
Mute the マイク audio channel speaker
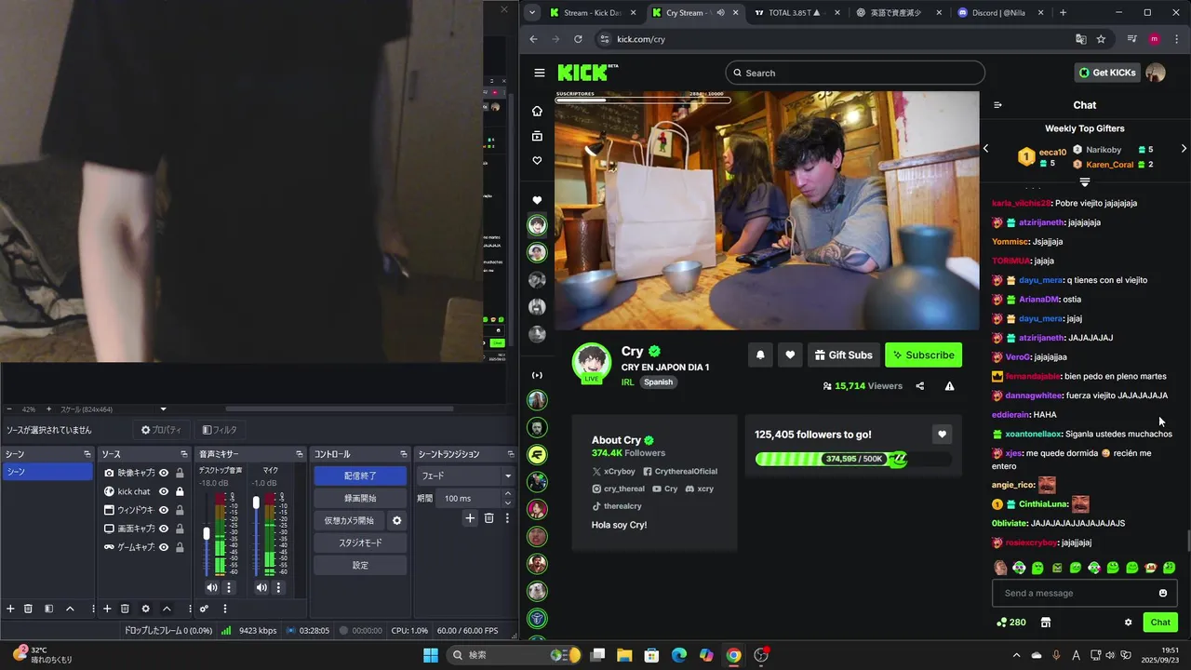pos(261,587)
